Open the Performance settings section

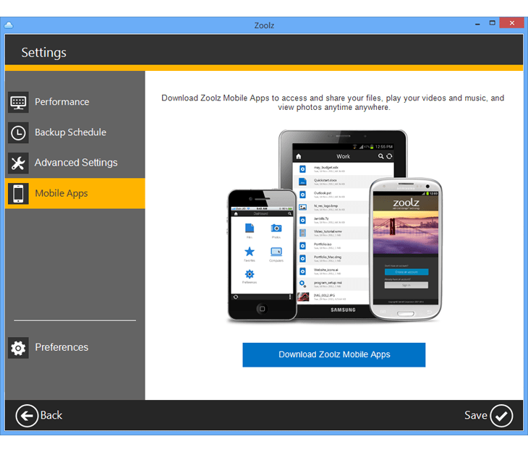(x=75, y=102)
